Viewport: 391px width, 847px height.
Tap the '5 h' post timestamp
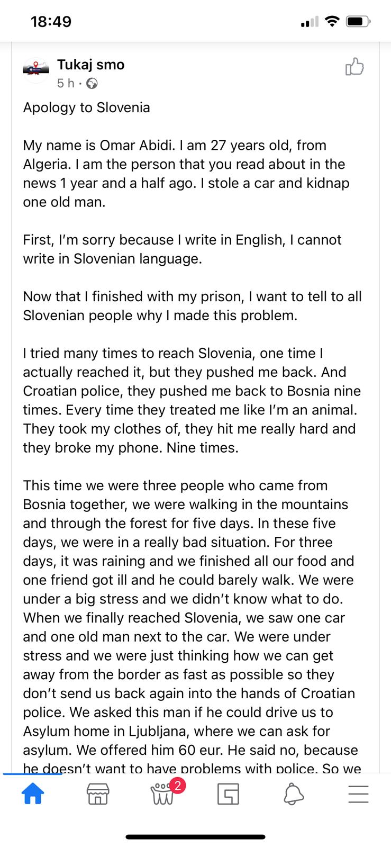pos(66,83)
